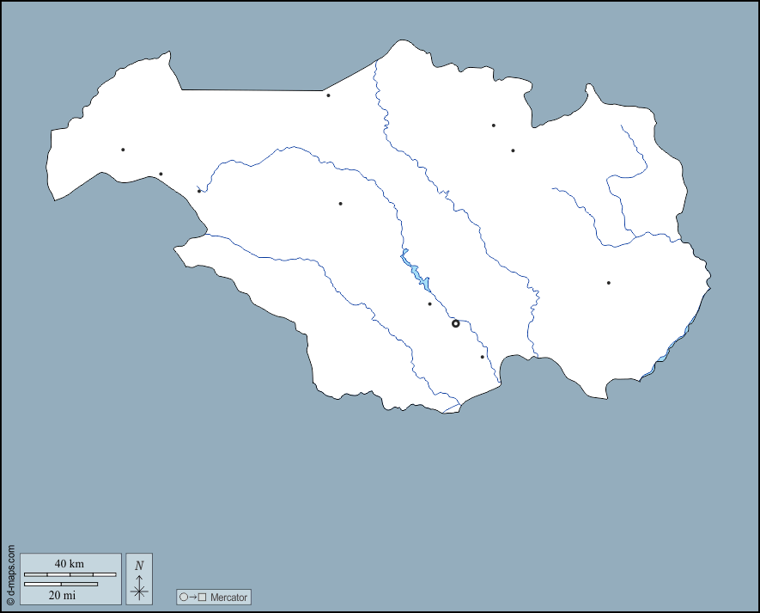Click the "Mercator" projection label

pyautogui.click(x=228, y=597)
